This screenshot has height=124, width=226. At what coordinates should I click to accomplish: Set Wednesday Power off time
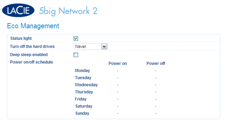156,85
